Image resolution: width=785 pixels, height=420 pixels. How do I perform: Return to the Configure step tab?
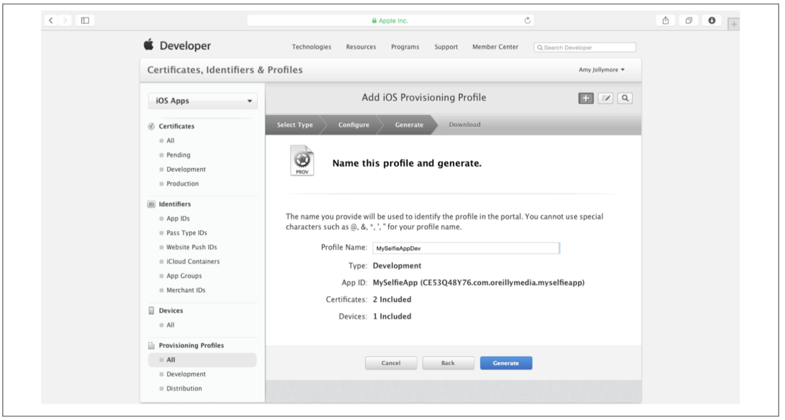(x=353, y=125)
